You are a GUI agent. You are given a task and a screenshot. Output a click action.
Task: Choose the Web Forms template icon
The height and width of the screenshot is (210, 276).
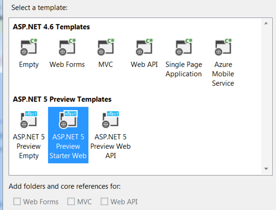pyautogui.click(x=67, y=47)
